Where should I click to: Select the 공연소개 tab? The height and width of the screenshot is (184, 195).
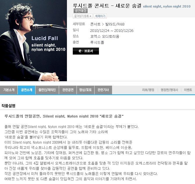click(x=26, y=90)
